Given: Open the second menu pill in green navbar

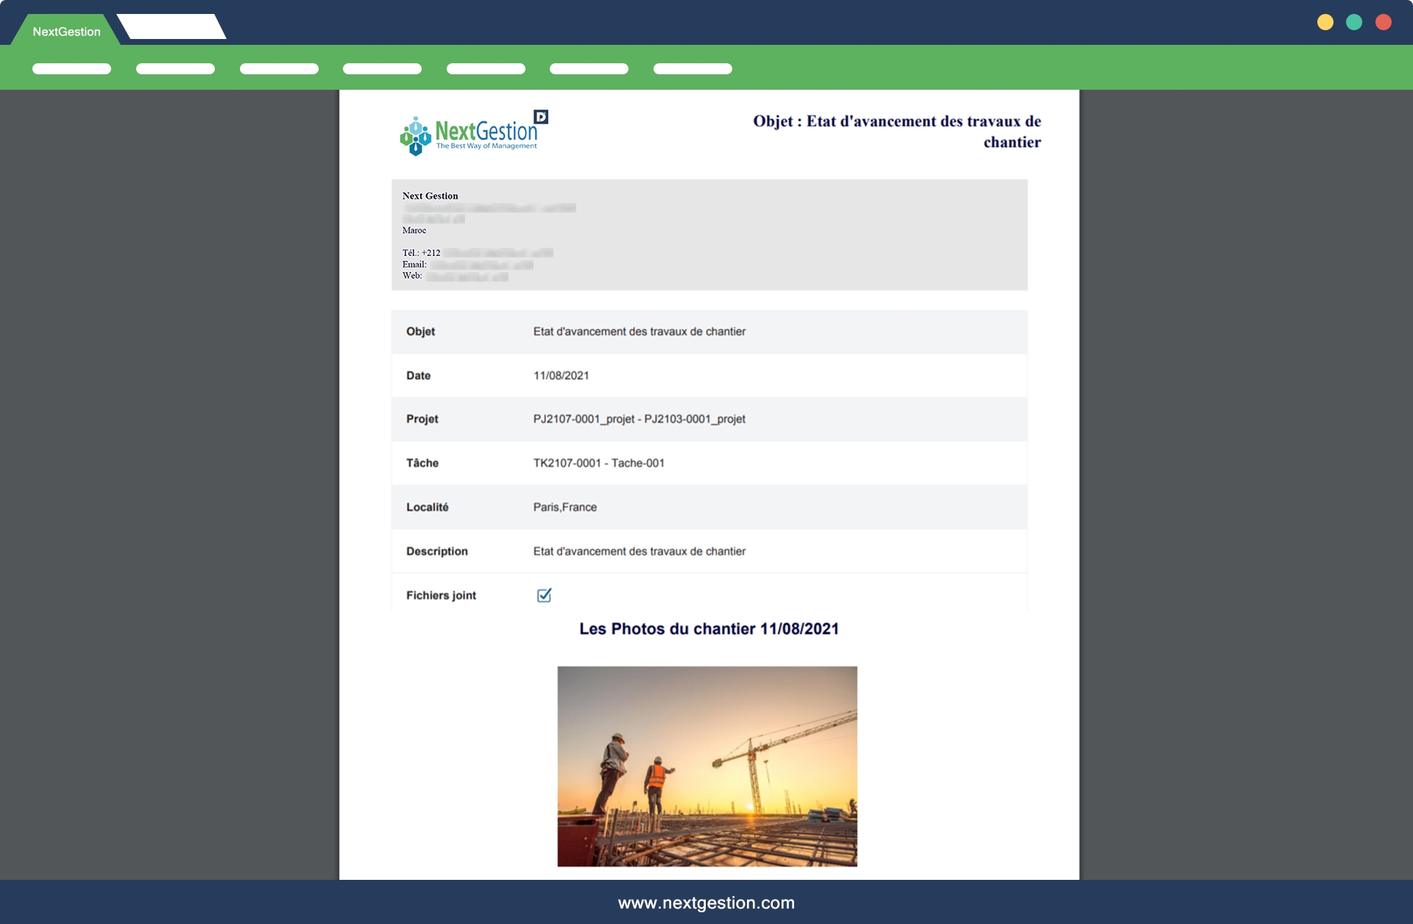Looking at the screenshot, I should click(x=175, y=69).
